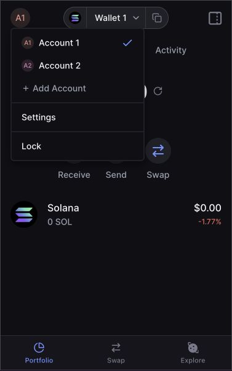Screen dimensions: 232x371
Task: Open the side panel layout icon
Action: 215,18
